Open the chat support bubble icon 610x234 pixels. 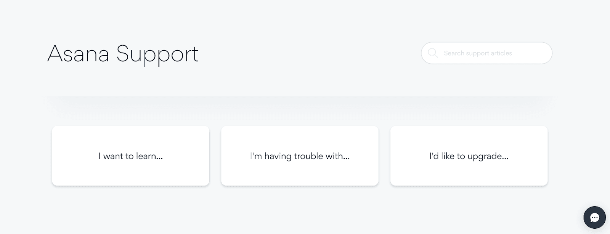[594, 217]
